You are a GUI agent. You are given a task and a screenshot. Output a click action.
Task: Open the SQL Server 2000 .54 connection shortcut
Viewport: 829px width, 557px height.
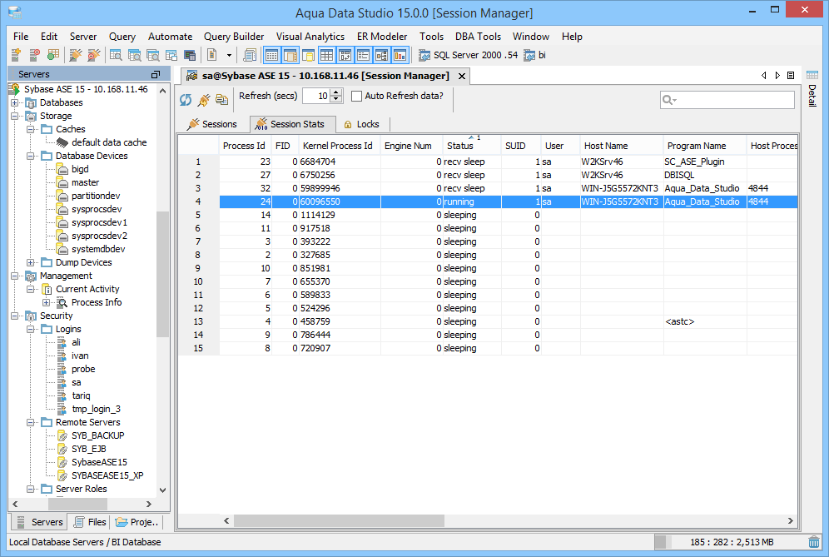(468, 55)
